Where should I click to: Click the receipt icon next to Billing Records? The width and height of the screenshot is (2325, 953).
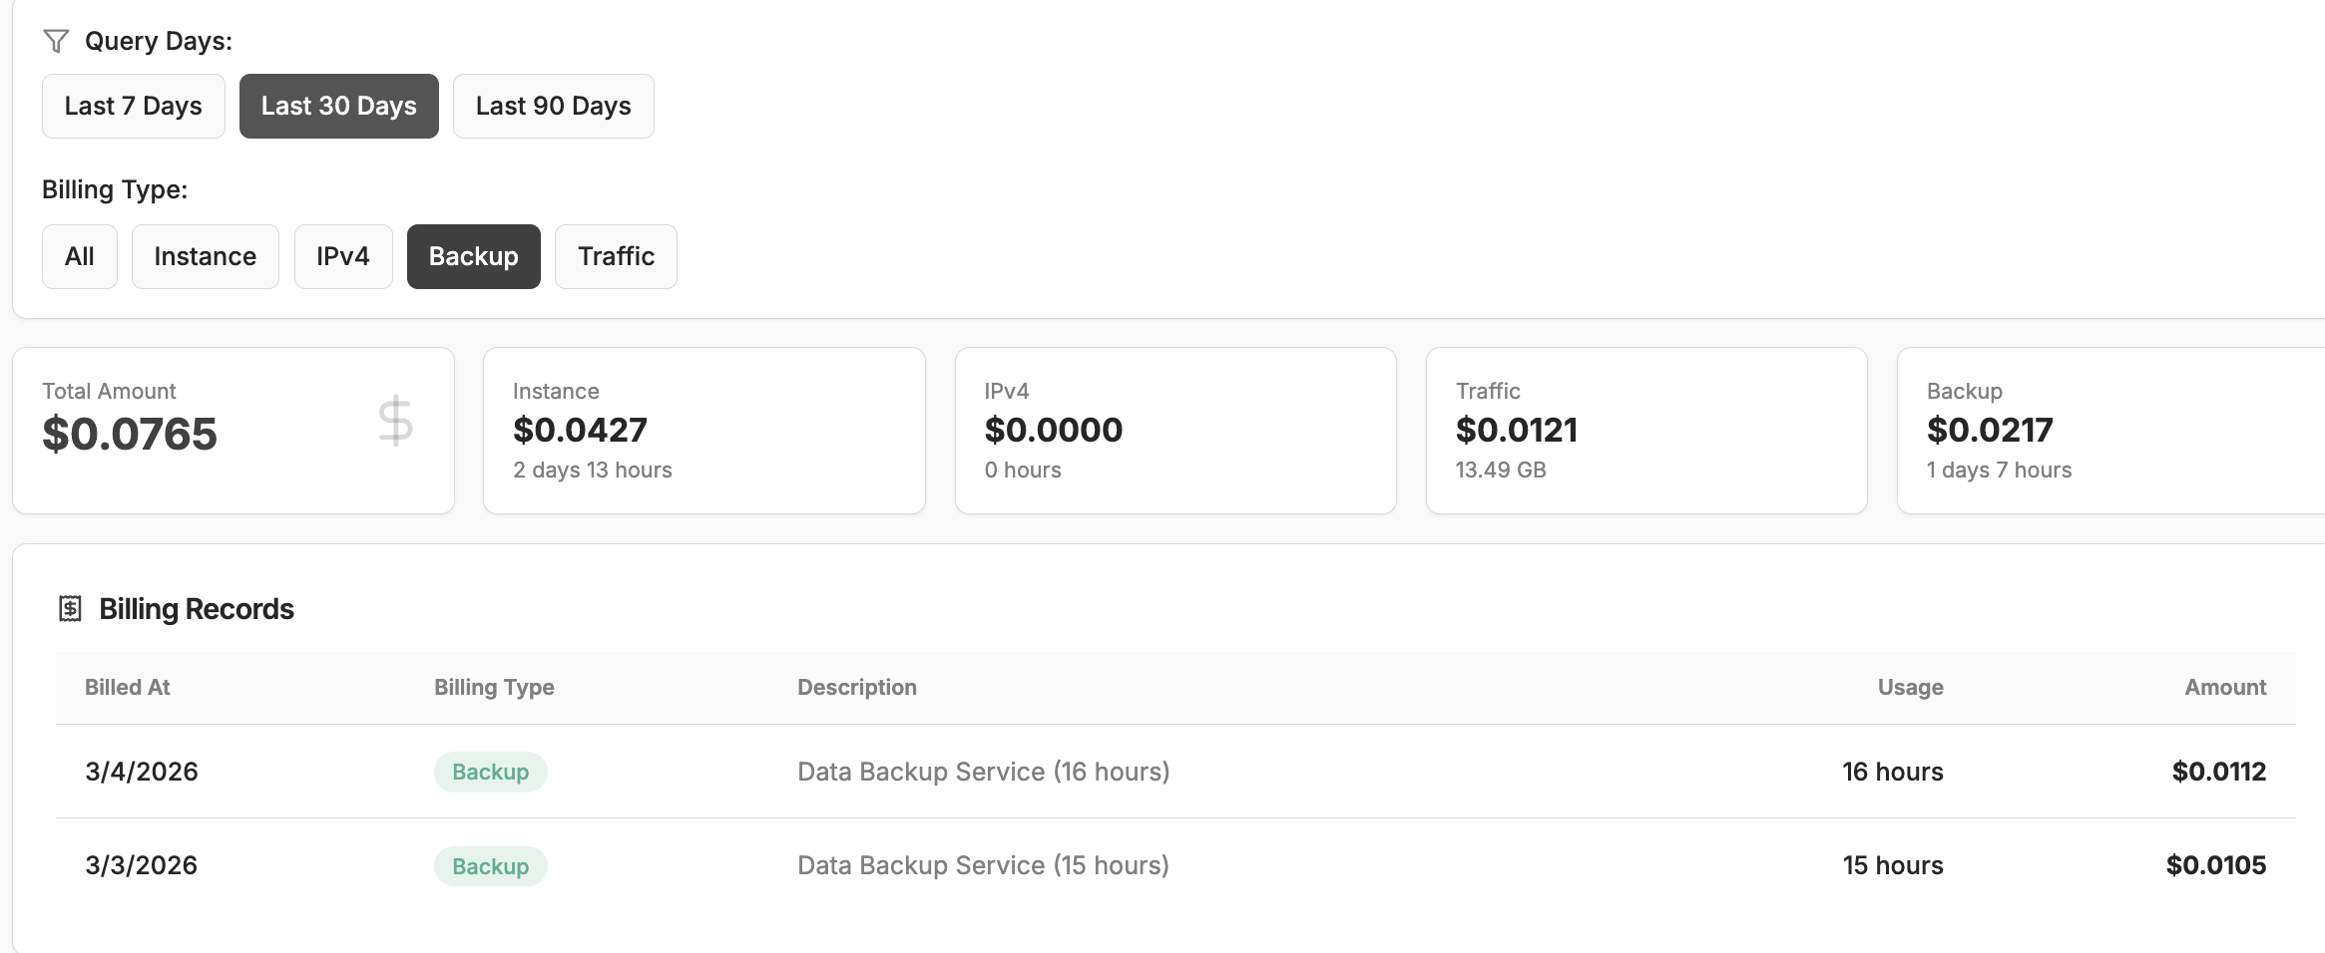[70, 608]
